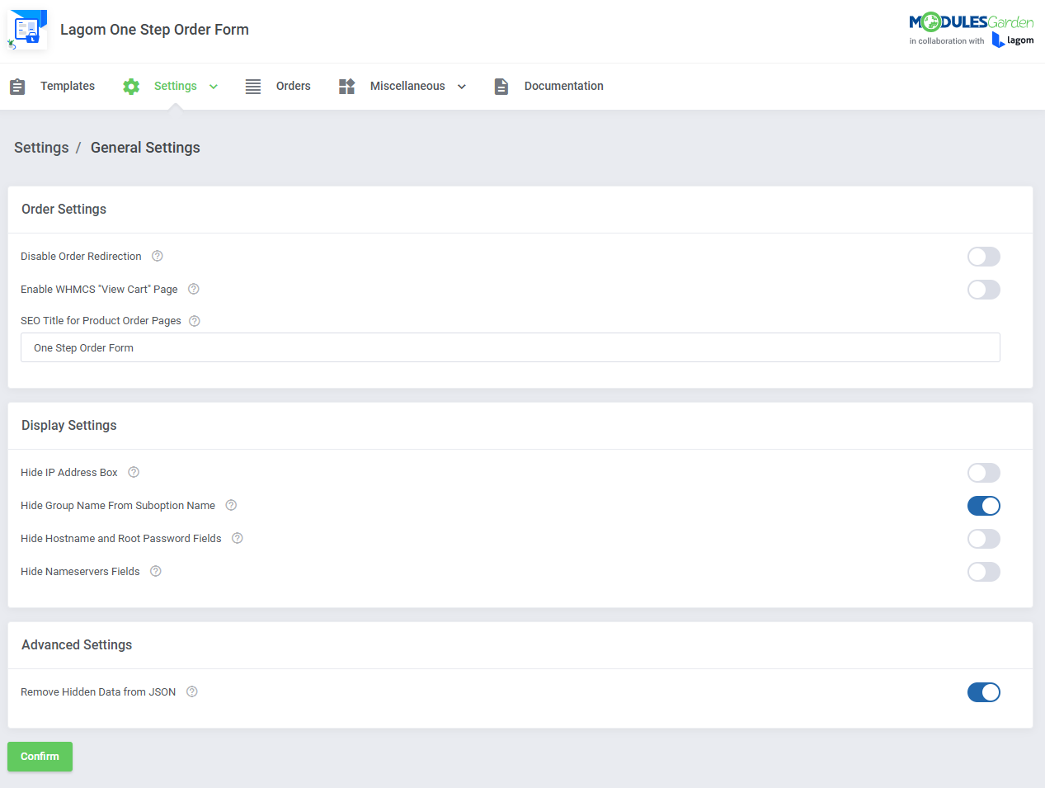Click the Settings gear icon
This screenshot has width=1045, height=788.
[131, 87]
